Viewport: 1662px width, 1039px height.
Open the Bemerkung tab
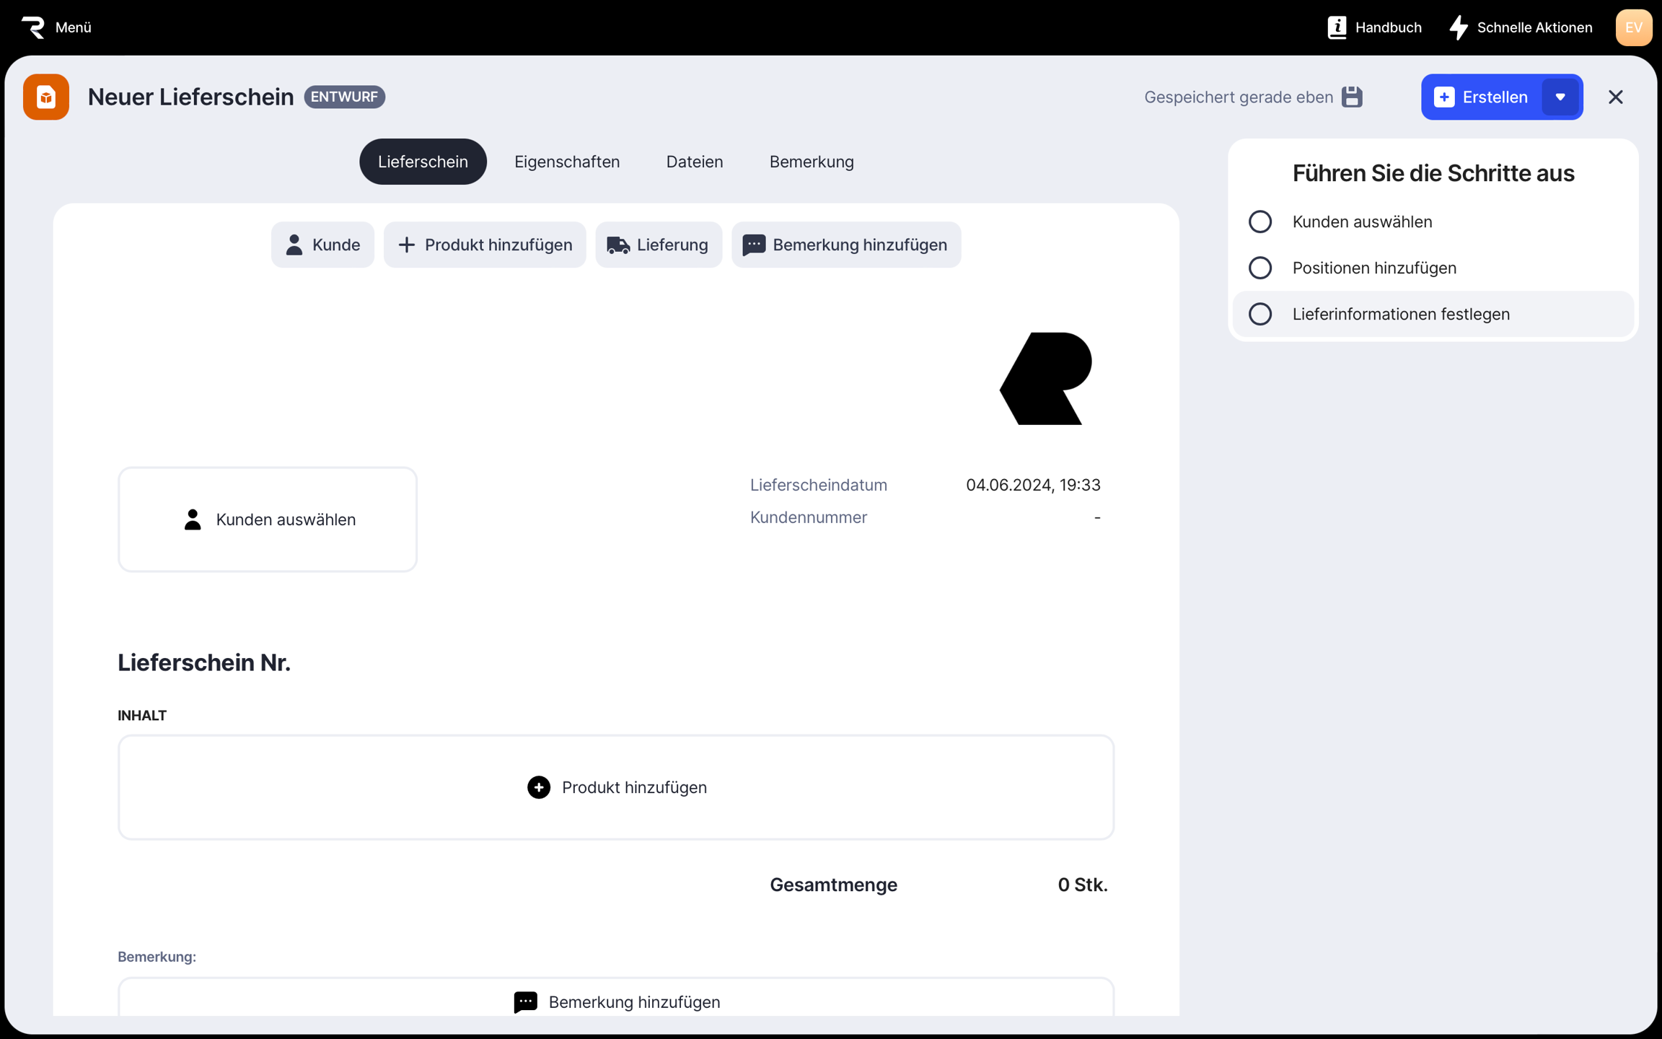click(x=812, y=162)
